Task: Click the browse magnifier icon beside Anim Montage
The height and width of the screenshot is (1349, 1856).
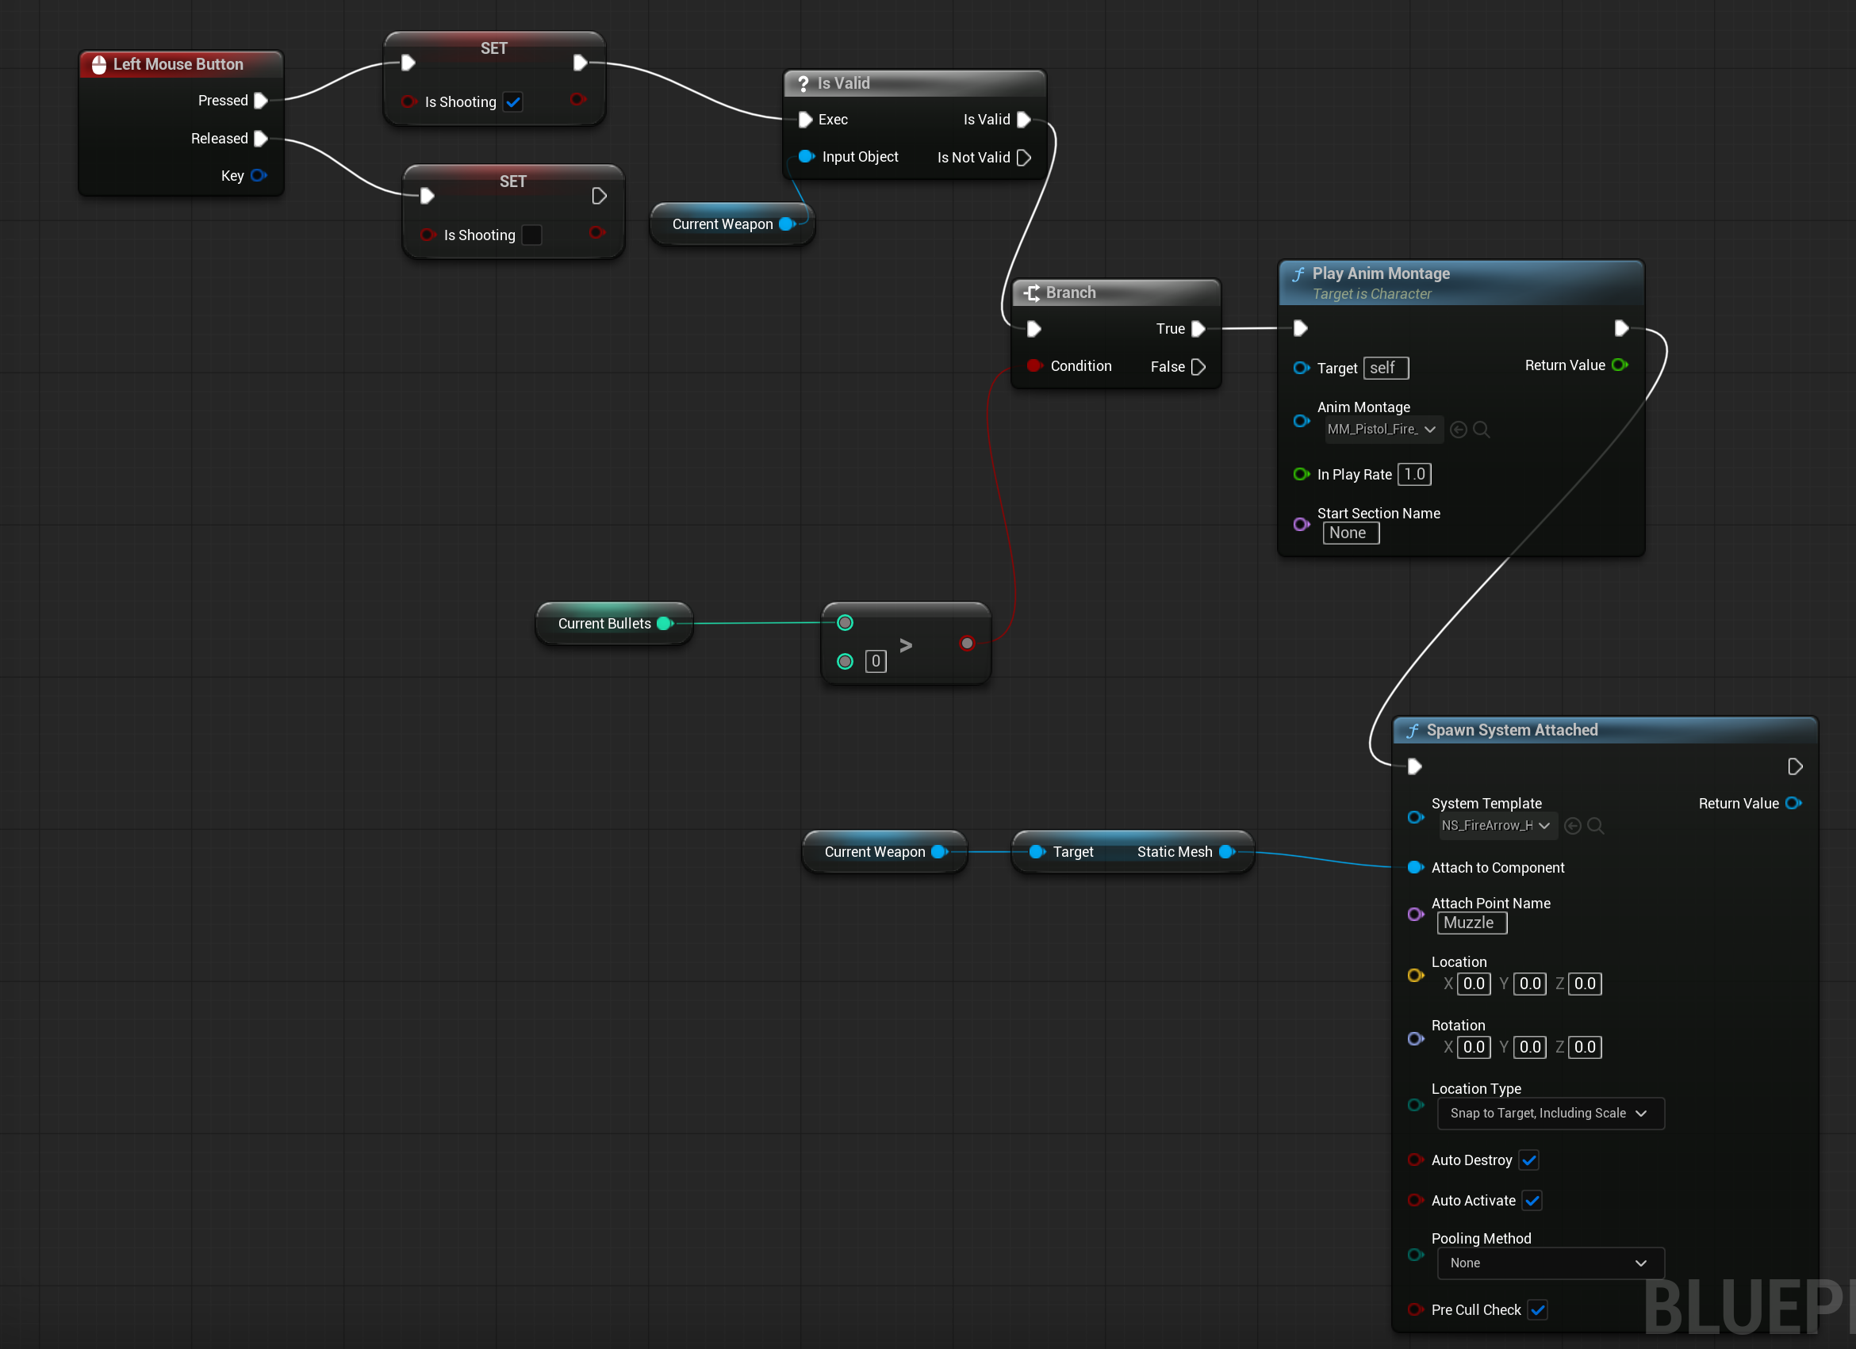Action: click(x=1481, y=430)
